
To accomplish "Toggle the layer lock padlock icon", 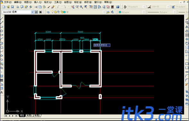I will 62,12.
